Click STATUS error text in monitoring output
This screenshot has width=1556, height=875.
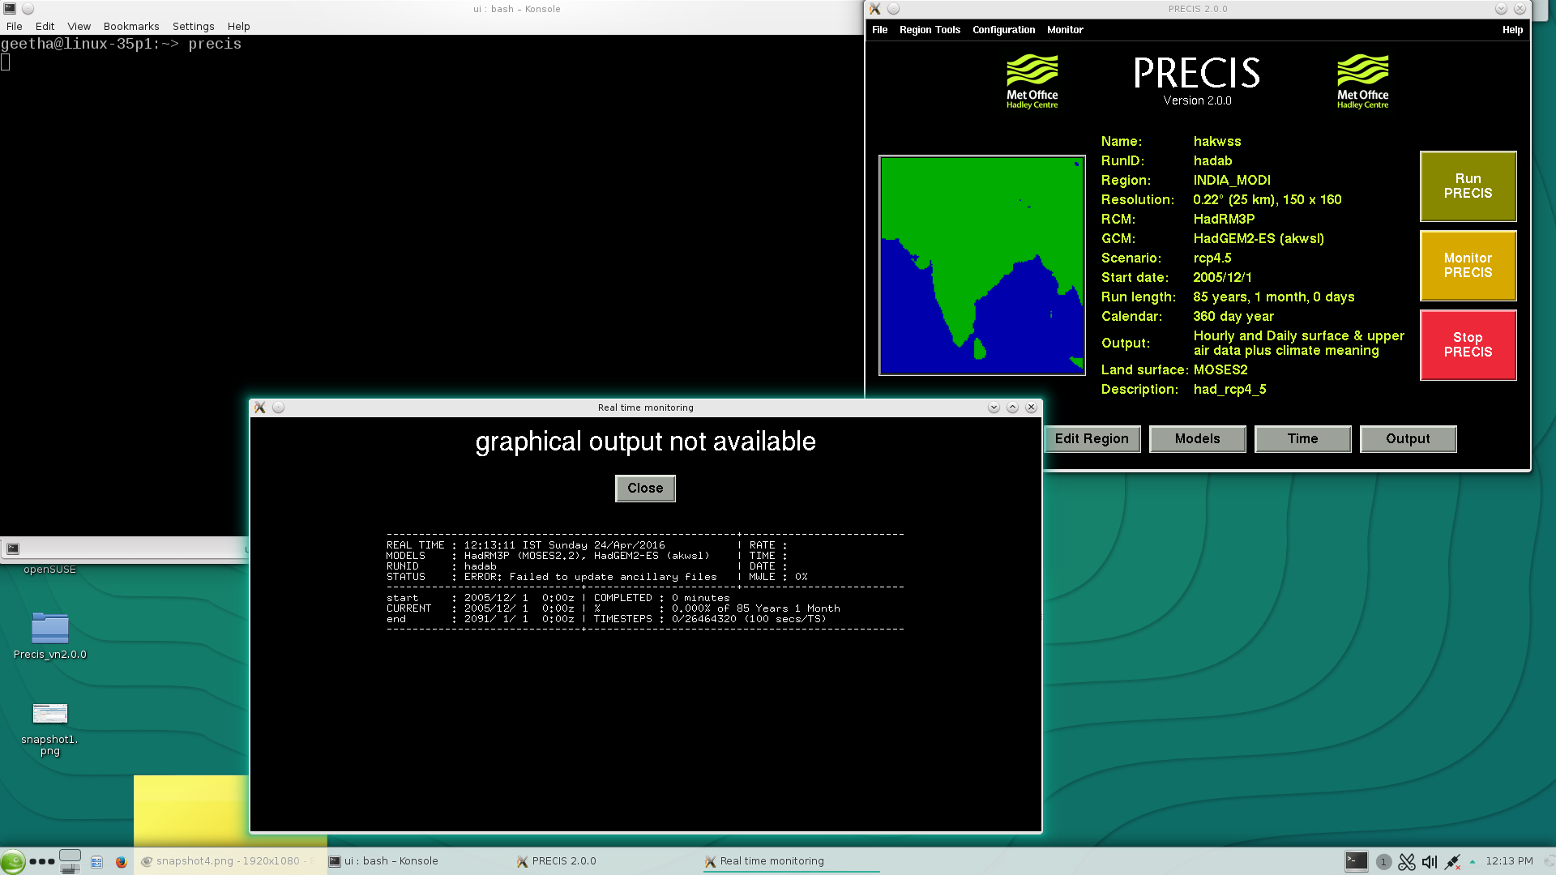point(590,577)
